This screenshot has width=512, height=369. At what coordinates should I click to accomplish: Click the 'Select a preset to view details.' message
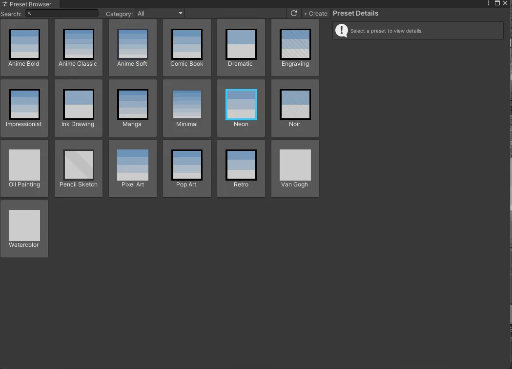coord(386,31)
